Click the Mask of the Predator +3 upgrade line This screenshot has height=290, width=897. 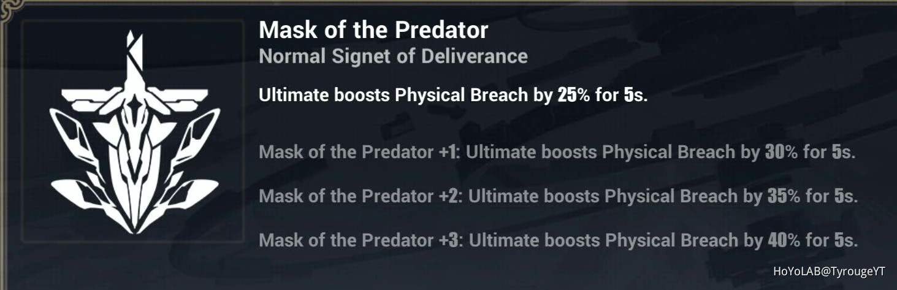click(x=558, y=240)
